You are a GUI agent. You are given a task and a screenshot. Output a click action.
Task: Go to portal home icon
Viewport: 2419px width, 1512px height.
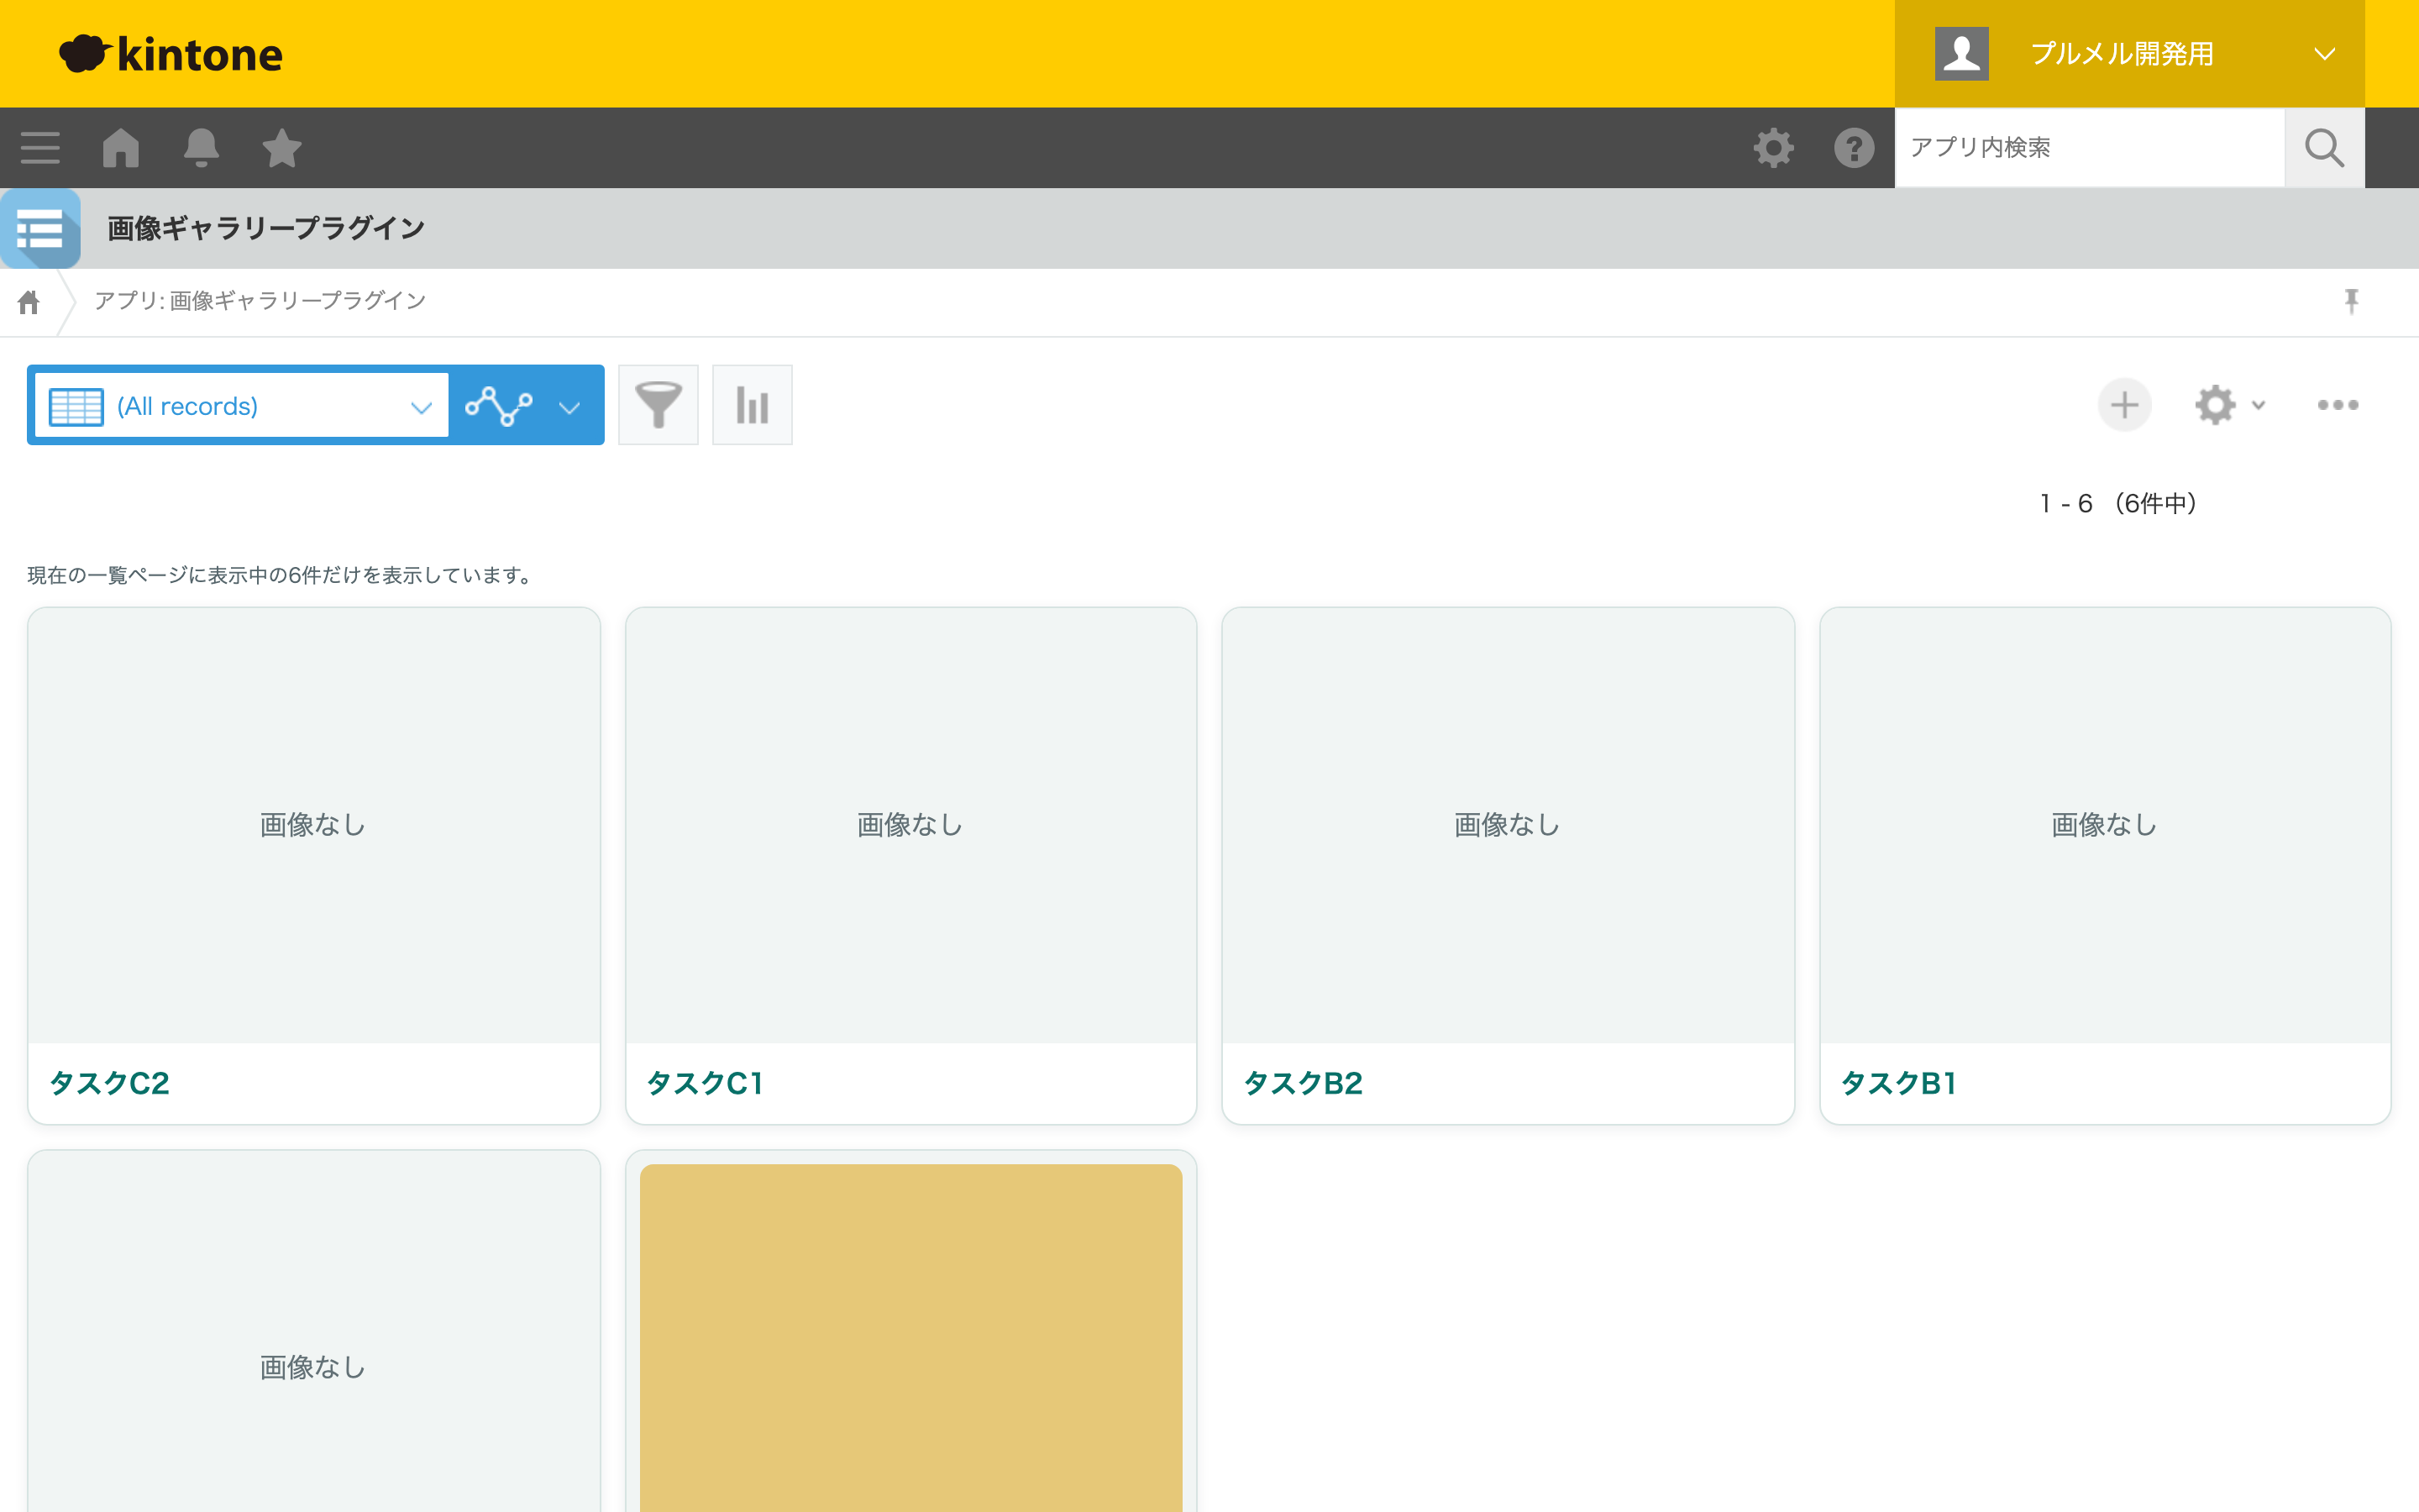tap(121, 148)
